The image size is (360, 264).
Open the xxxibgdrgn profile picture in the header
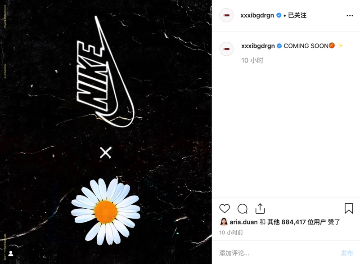coord(227,15)
